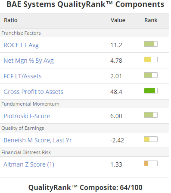Click the Beneish M Score rank bar
The height and width of the screenshot is (193, 171).
point(151,139)
